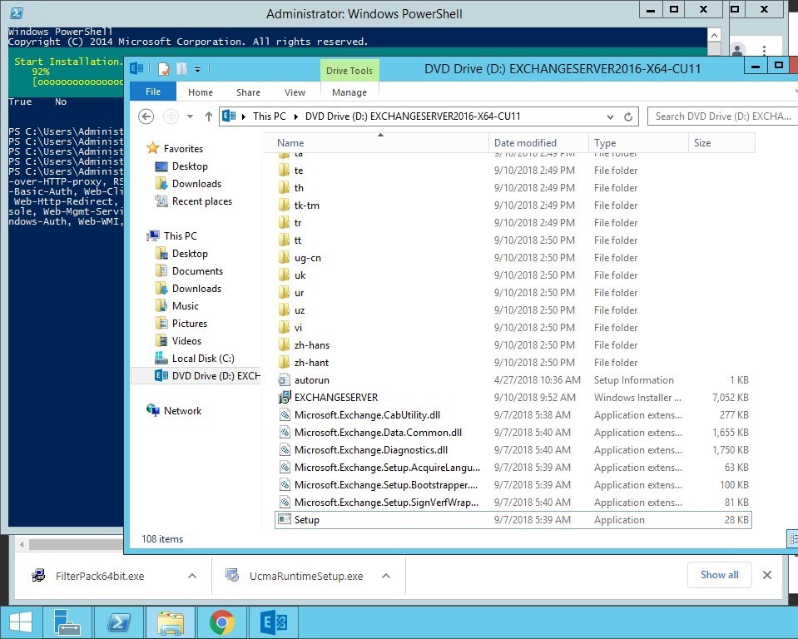Screen dimensions: 798x639
Task: Switch to details view layout icon
Action: 793,539
